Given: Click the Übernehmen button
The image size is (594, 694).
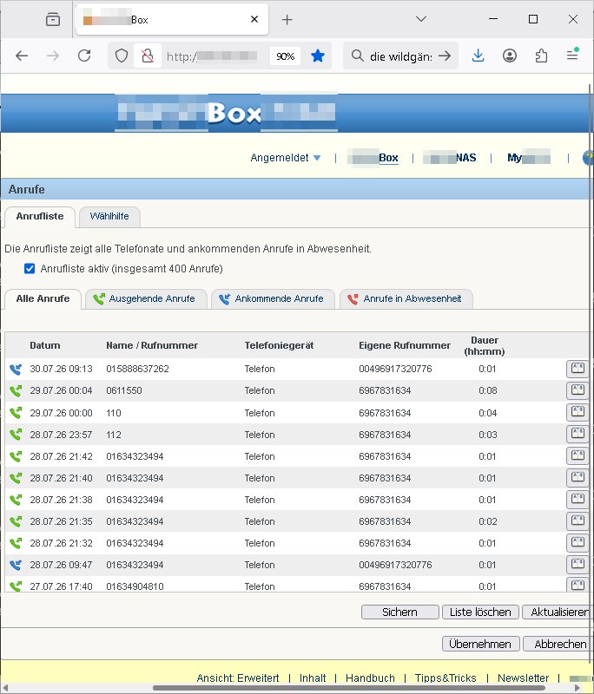Looking at the screenshot, I should coord(480,644).
